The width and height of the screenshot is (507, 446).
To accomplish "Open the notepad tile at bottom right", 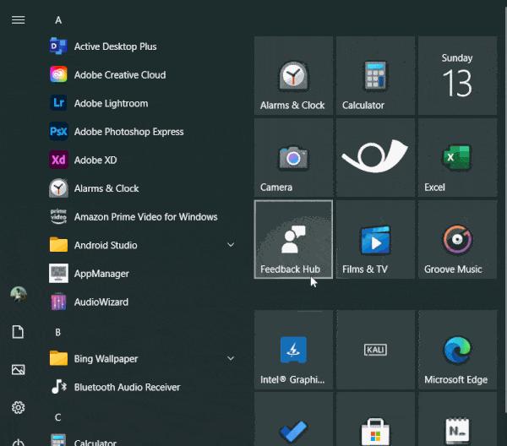I will click(457, 420).
